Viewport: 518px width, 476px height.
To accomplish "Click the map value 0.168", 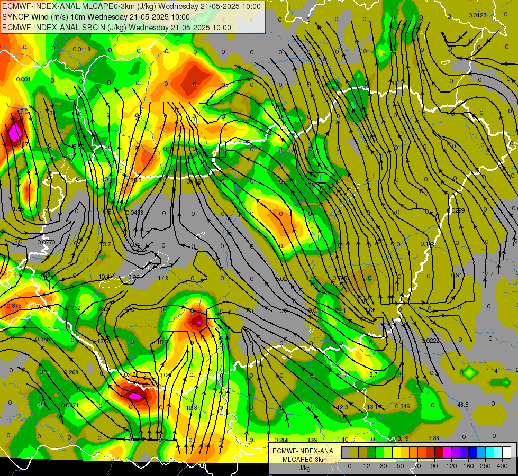I will coord(428,244).
